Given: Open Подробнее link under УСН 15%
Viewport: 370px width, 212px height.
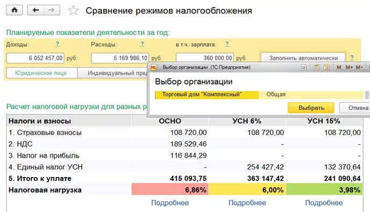Looking at the screenshot, I should pyautogui.click(x=324, y=203).
